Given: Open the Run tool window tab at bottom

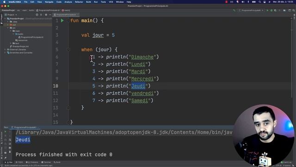Looking at the screenshot, I should [9, 162].
